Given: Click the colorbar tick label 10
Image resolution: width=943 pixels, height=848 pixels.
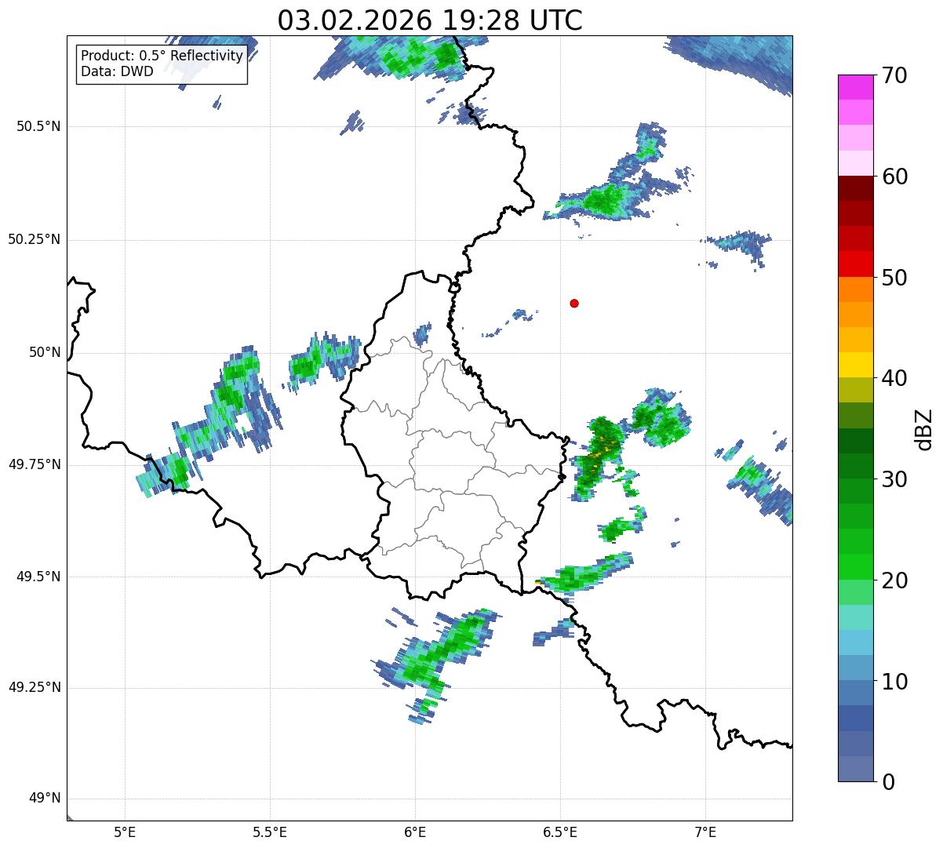Looking at the screenshot, I should click(x=894, y=681).
